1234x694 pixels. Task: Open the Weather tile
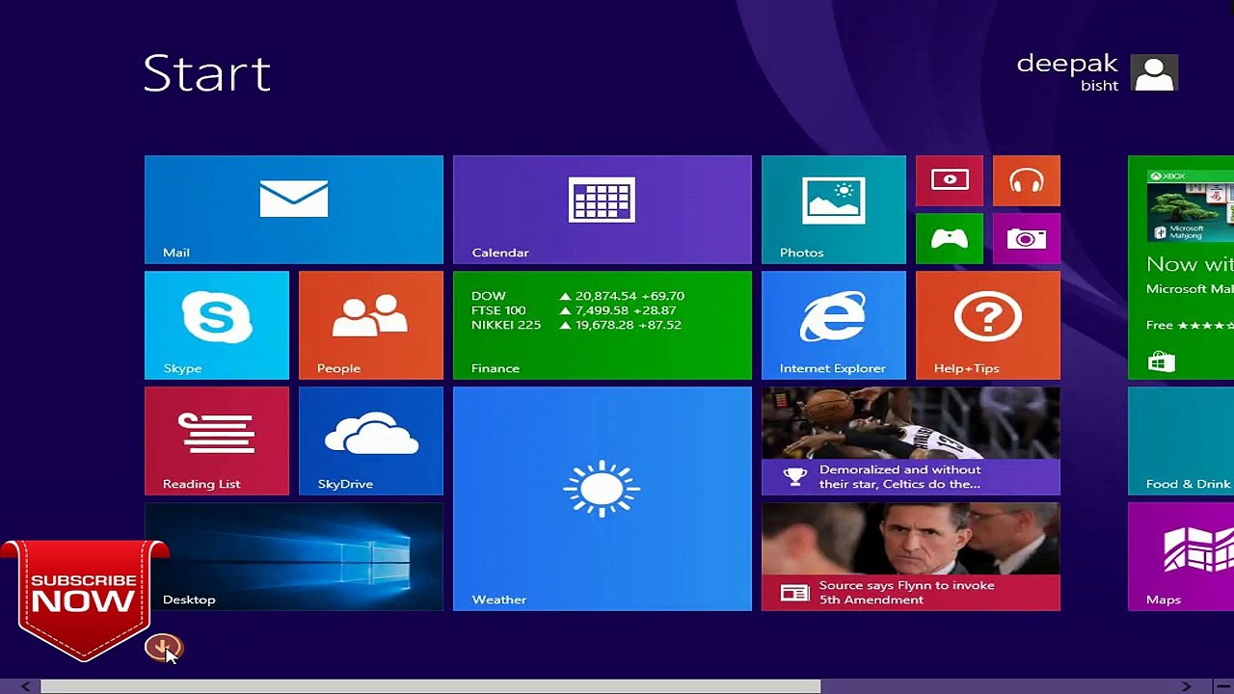[x=603, y=498]
